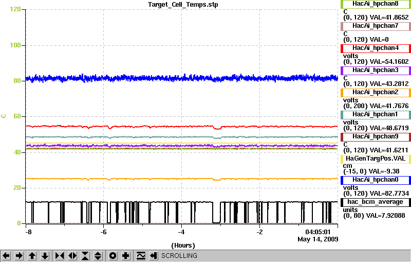Click the scroll-mode arrow icon beside SCROLLING
This screenshot has width=411, height=262.
tap(154, 255)
